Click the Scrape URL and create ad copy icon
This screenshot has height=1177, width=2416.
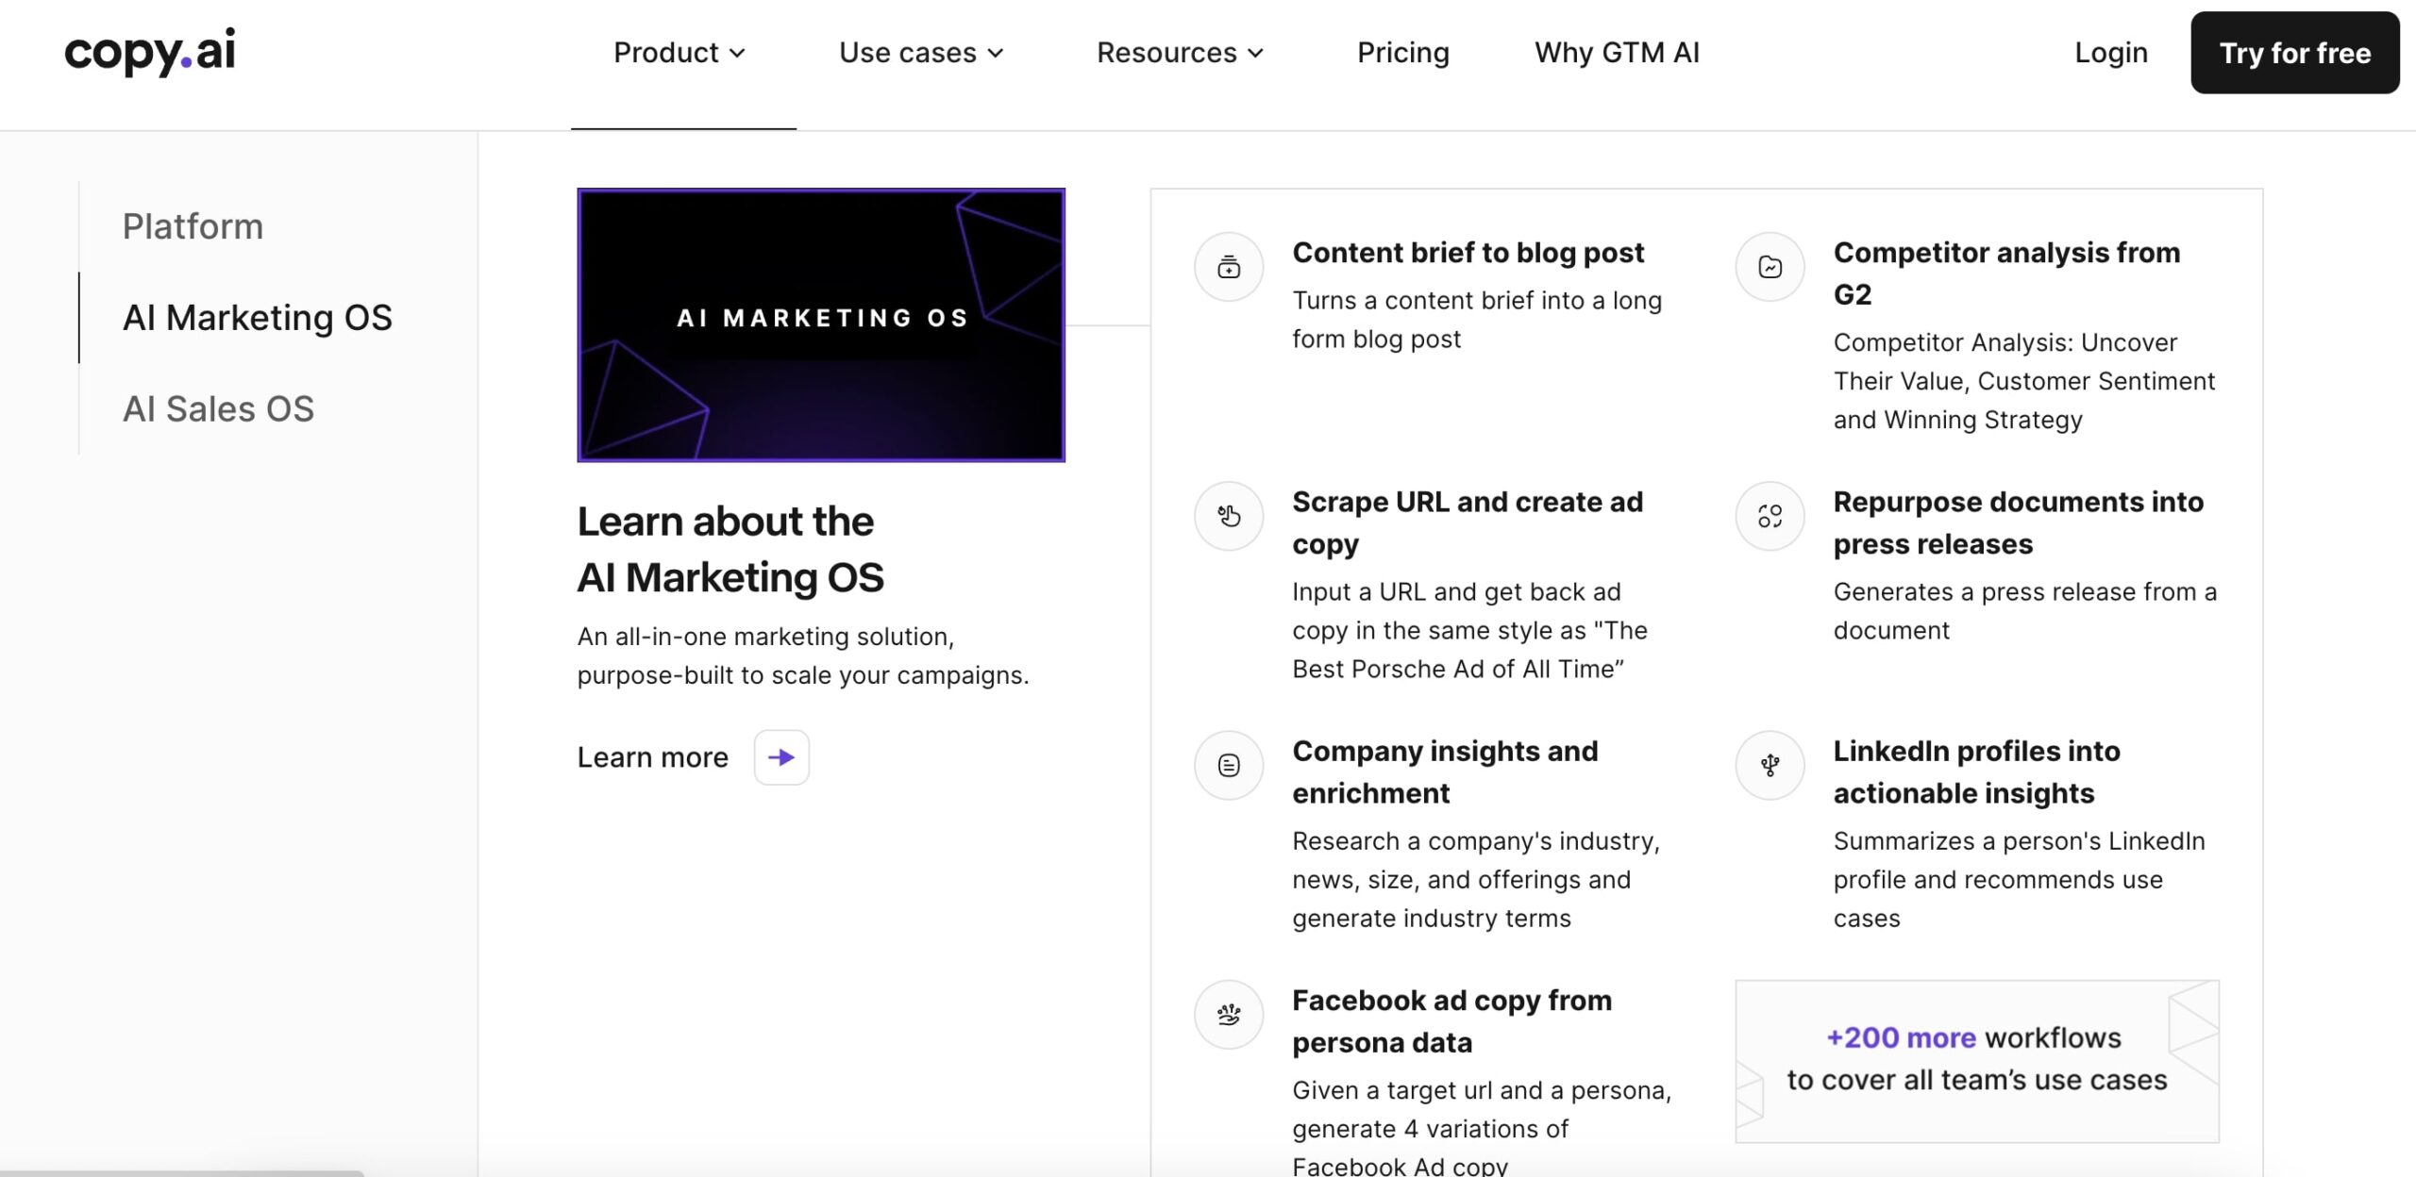[1229, 516]
